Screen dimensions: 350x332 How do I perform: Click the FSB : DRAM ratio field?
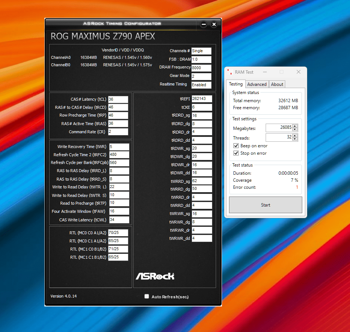tap(201, 59)
